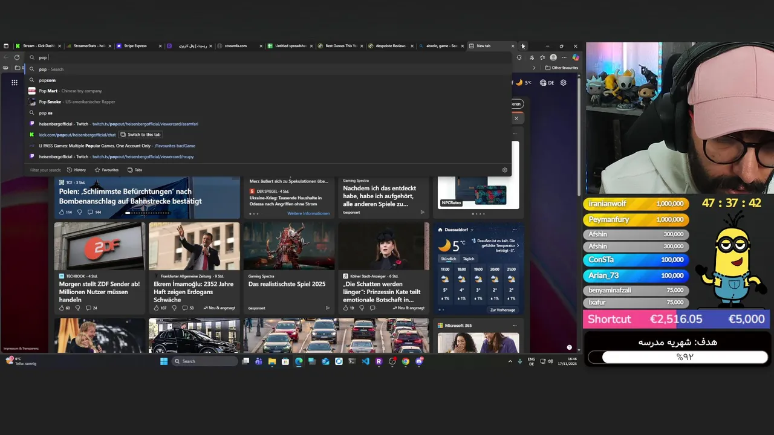
Task: Click the address bar containing 'pop'
Action: click(269, 57)
